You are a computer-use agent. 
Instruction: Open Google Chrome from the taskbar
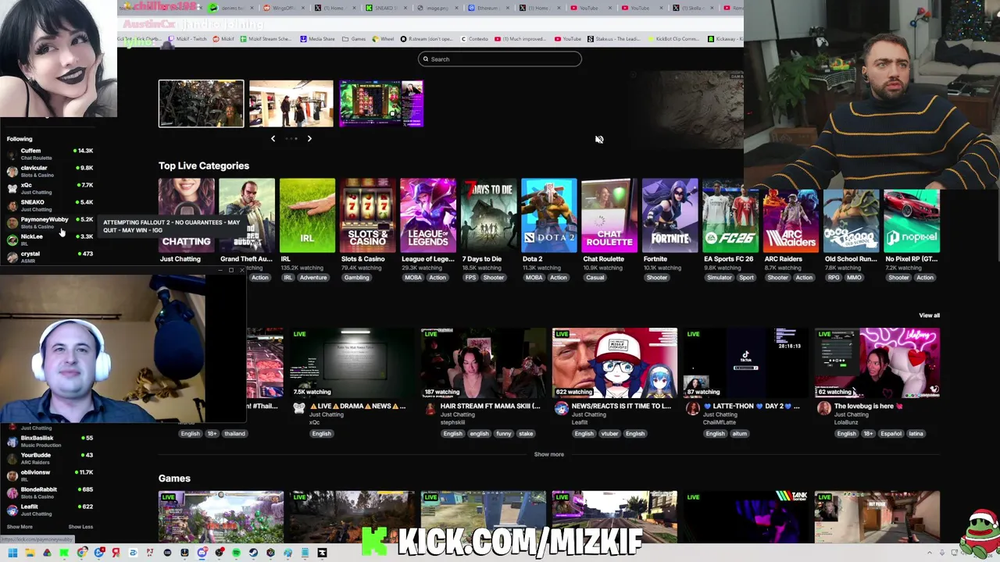click(x=81, y=553)
